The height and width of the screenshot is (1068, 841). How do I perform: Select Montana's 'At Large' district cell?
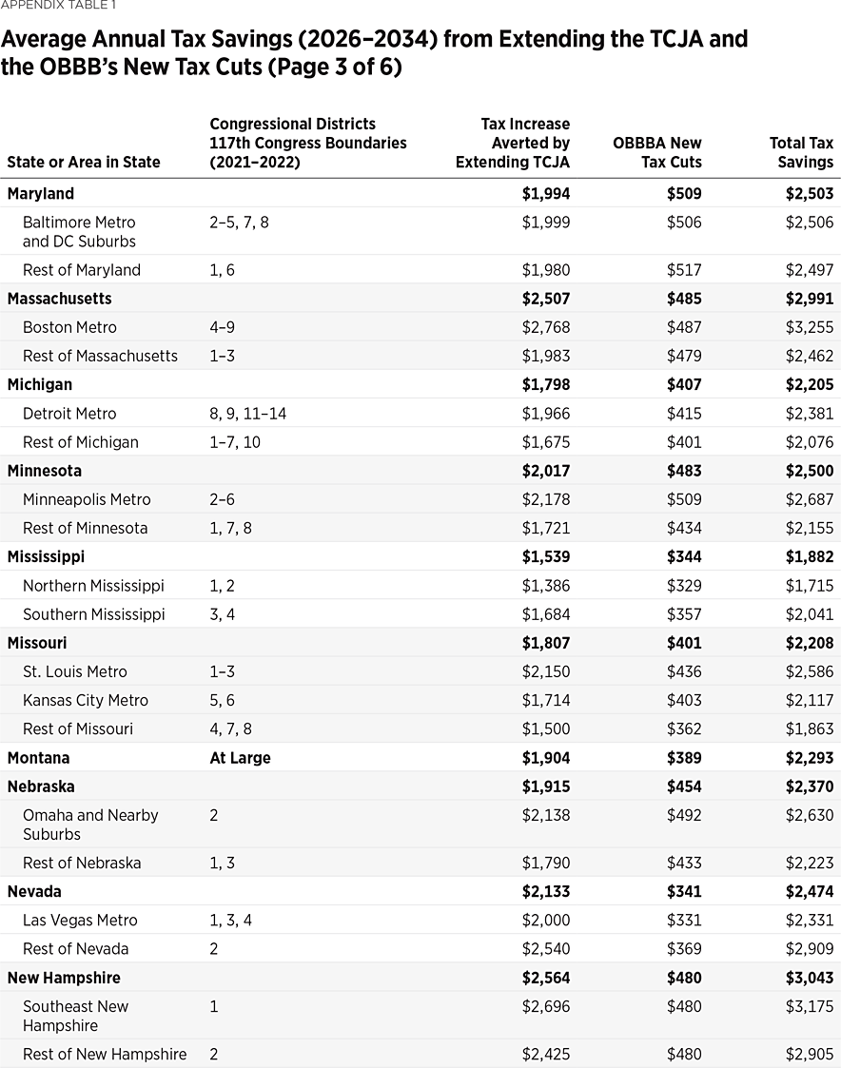[x=240, y=758]
